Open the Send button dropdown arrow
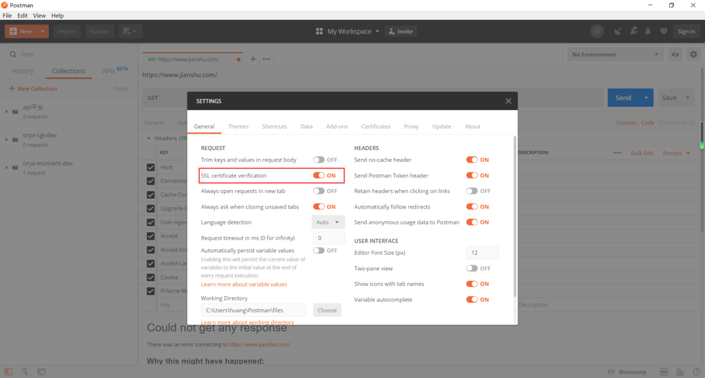 point(646,98)
